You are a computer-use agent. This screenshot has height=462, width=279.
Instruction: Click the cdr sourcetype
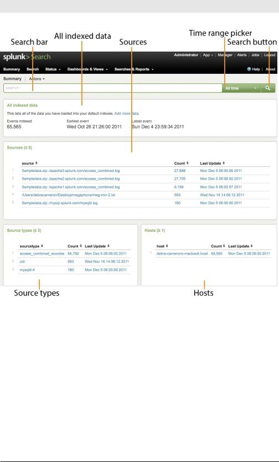(x=22, y=261)
